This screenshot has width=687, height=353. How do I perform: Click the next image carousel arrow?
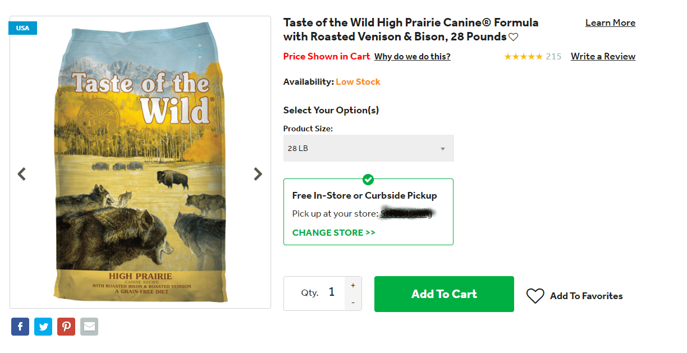click(x=258, y=174)
